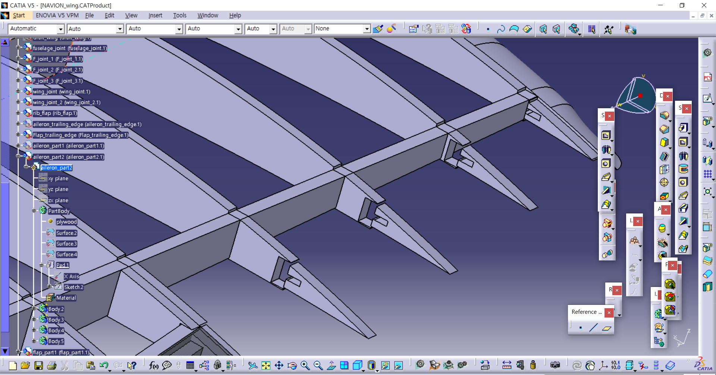Select Material node in tree
716x375 pixels.
click(x=66, y=298)
